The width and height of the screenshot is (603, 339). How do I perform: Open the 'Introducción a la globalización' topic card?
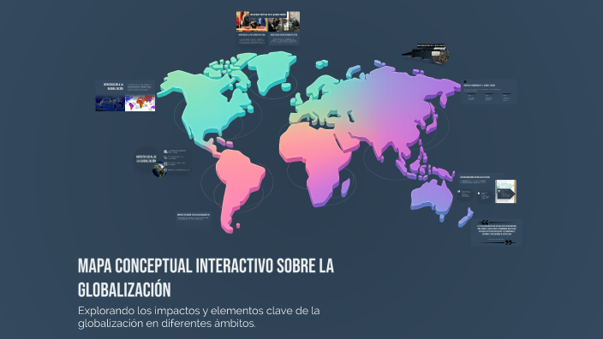tap(125, 96)
